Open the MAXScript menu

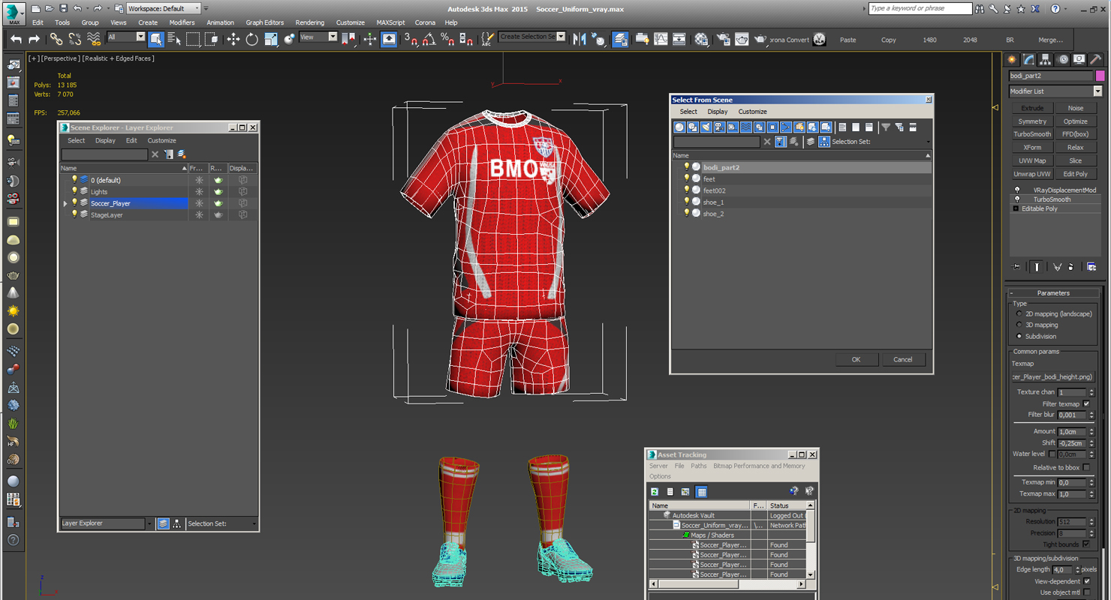coord(390,22)
